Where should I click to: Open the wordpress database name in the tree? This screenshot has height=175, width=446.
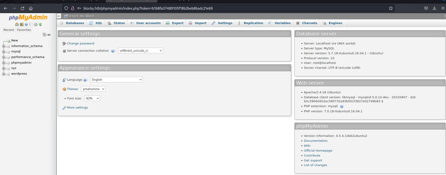coord(19,74)
